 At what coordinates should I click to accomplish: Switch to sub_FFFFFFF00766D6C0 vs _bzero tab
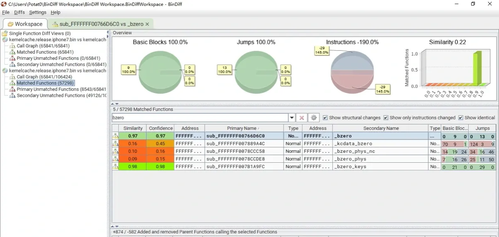[x=100, y=24]
